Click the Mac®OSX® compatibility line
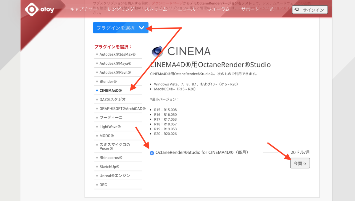355x201 pixels. coord(175,89)
